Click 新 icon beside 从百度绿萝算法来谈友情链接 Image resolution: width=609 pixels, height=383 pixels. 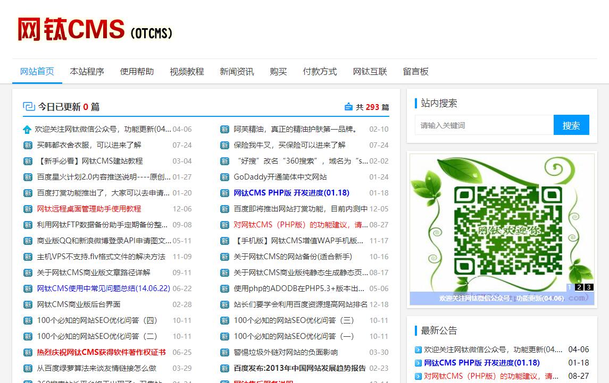coord(28,368)
